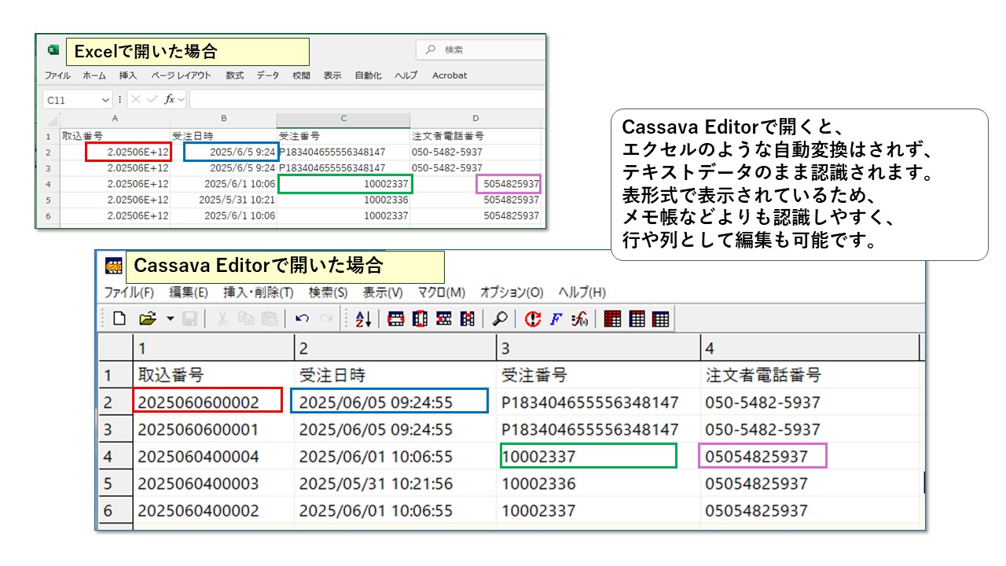Click Cassava cell 2025060600002

click(x=213, y=402)
